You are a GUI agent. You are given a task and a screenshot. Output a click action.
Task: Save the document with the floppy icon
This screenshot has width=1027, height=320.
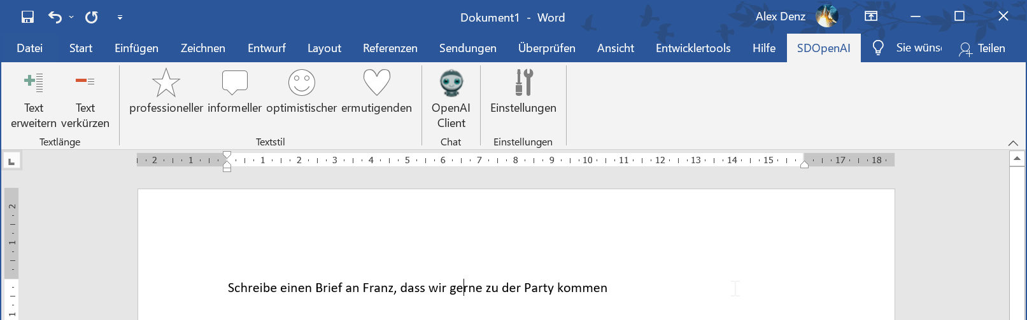pos(27,17)
